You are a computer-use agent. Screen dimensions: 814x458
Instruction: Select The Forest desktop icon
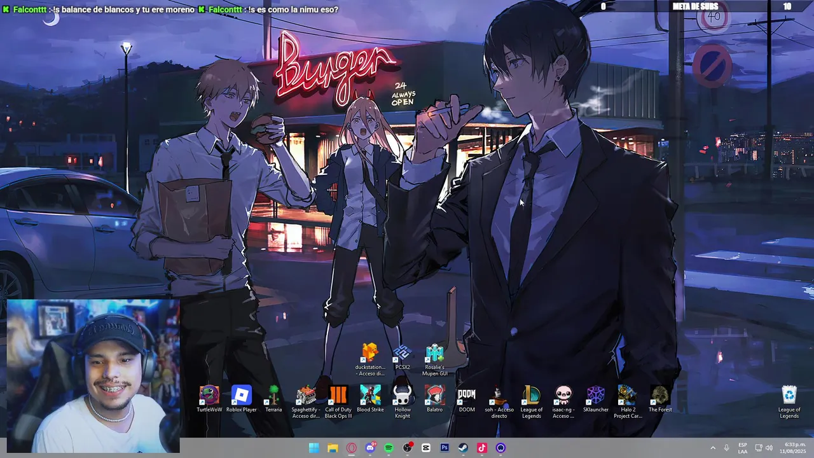[660, 399]
